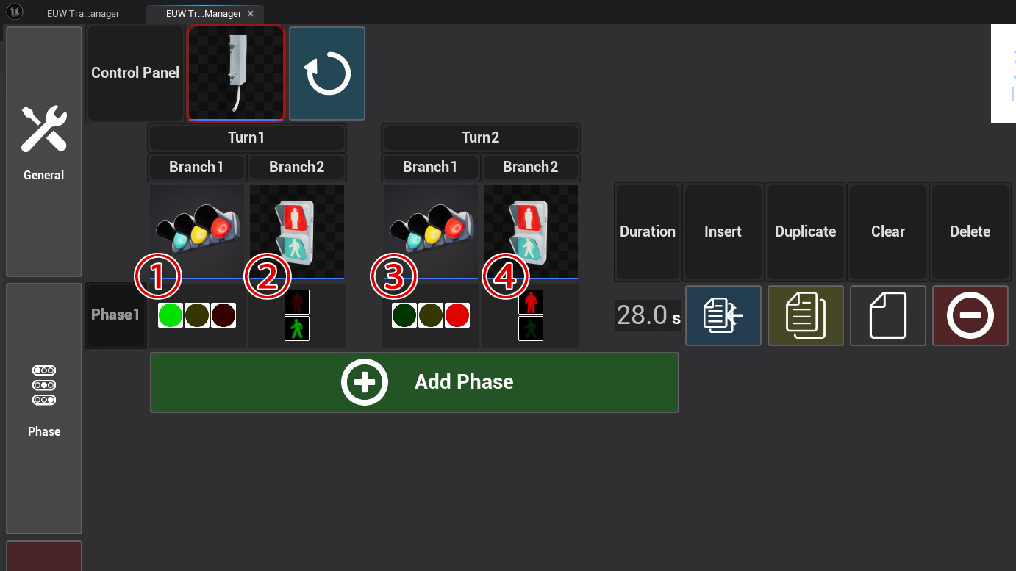
Task: Toggle Turn2 Branch1 red light
Action: [x=457, y=315]
